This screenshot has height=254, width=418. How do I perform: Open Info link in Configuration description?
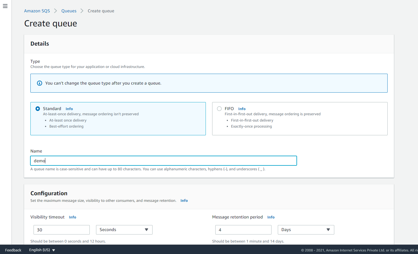coord(184,201)
